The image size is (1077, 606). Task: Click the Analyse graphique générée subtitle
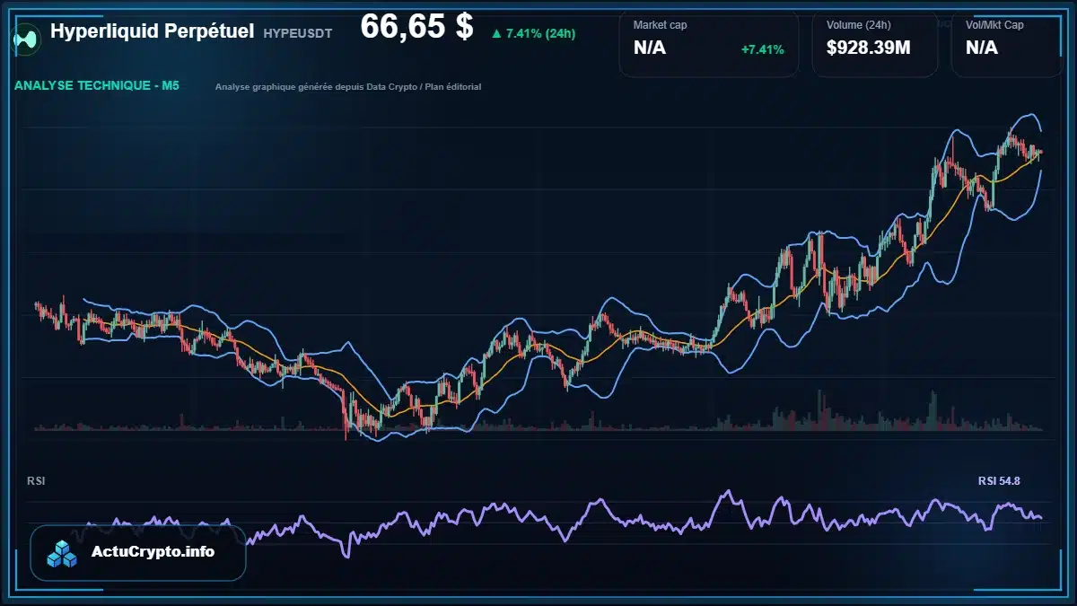(348, 87)
